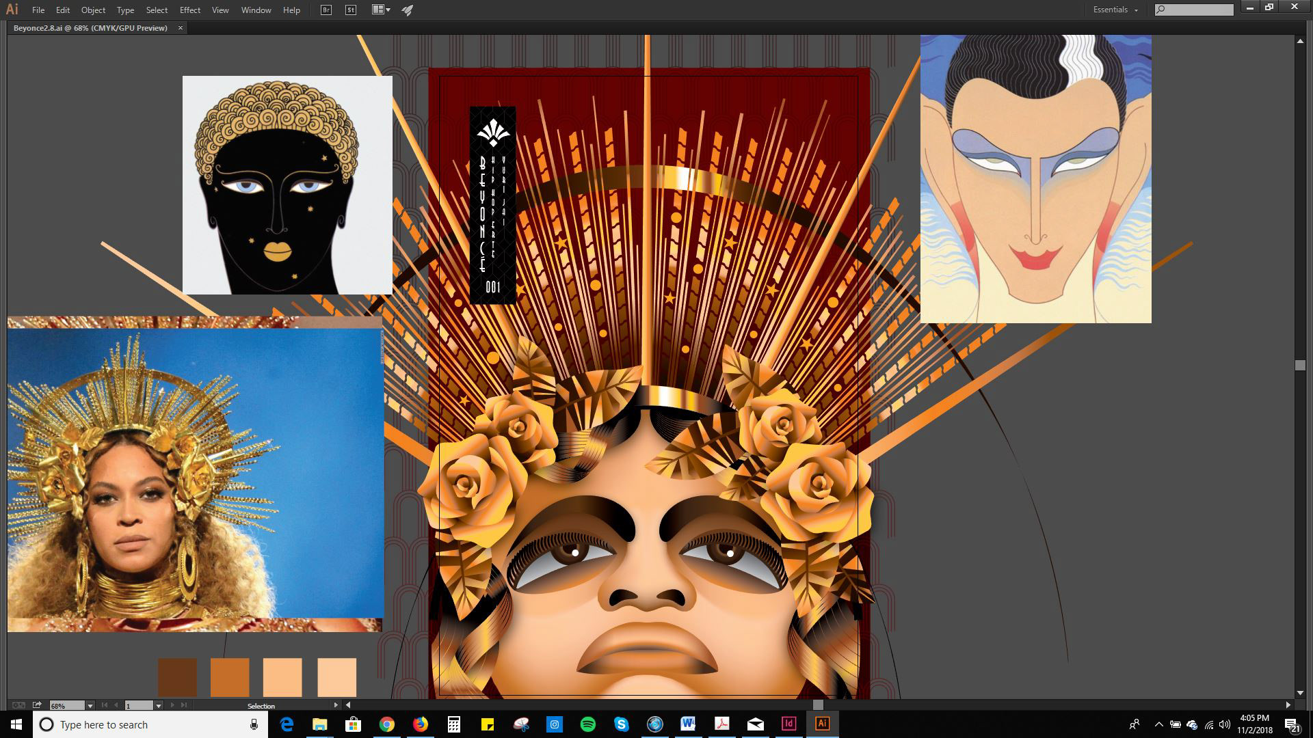The image size is (1313, 738).
Task: Open the Object menu
Action: 93,10
